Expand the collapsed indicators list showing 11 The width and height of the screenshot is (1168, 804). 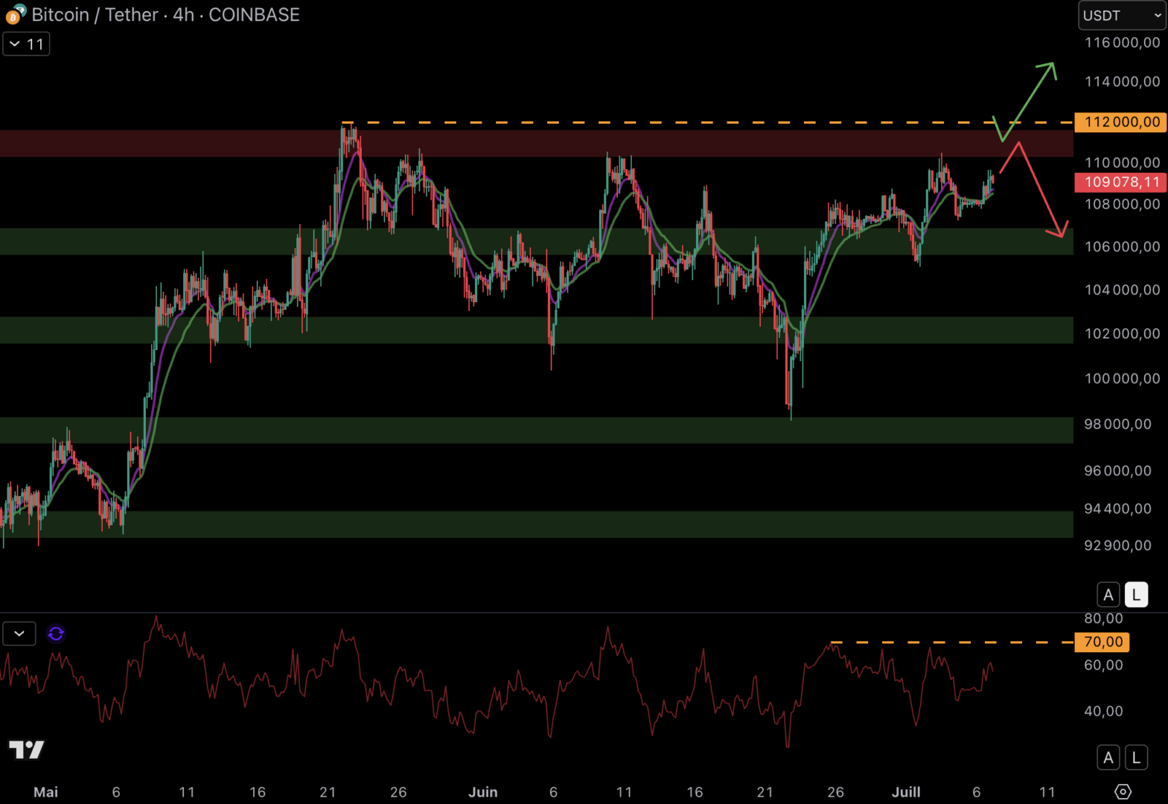(x=26, y=44)
